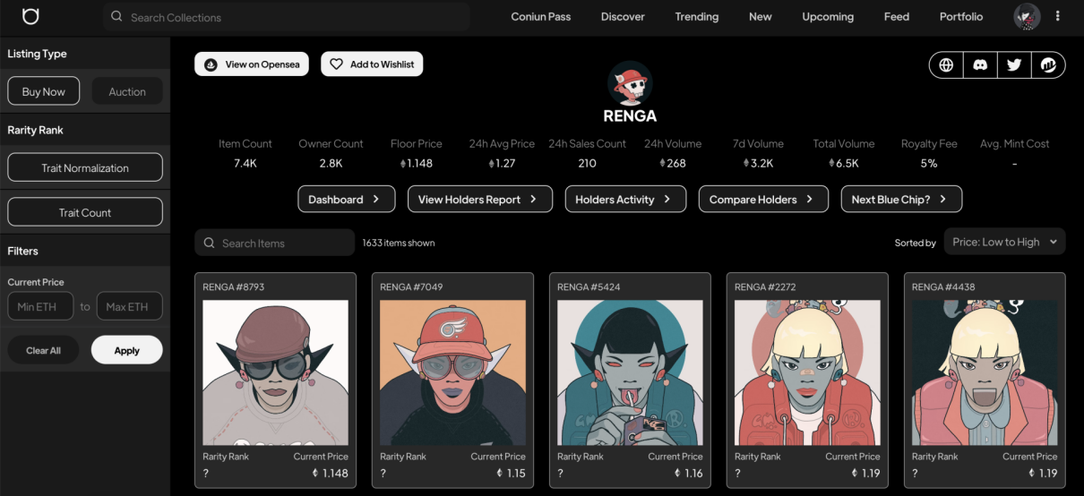Open Compare Holders
The width and height of the screenshot is (1084, 496).
(x=763, y=199)
